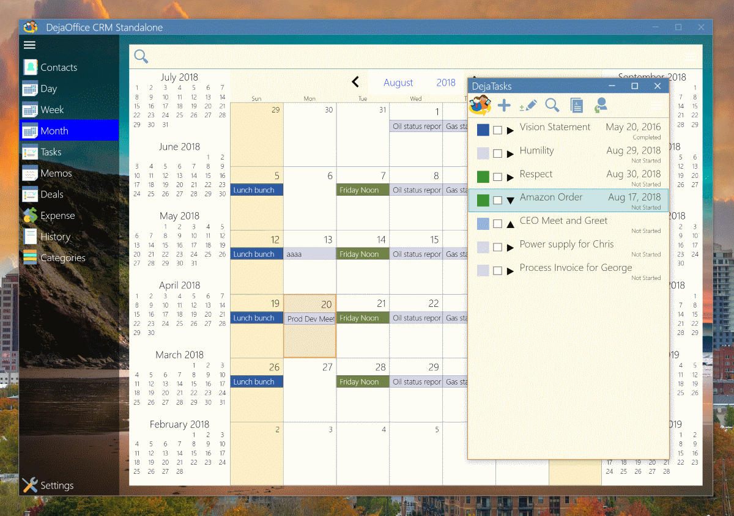Click the green color square for Amazon Order
The width and height of the screenshot is (734, 516).
[483, 201]
